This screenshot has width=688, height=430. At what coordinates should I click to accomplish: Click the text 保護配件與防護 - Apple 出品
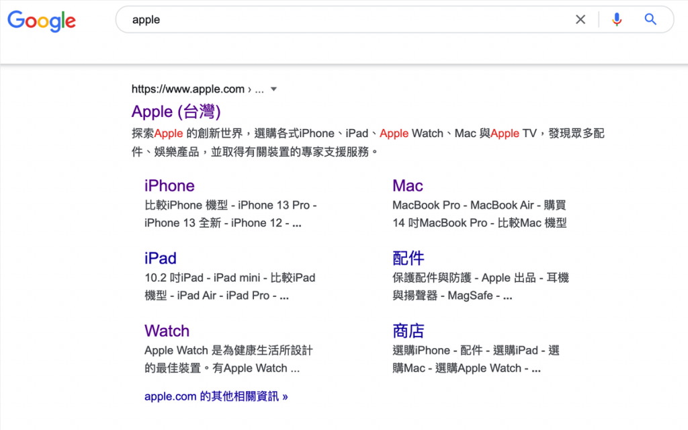464,277
